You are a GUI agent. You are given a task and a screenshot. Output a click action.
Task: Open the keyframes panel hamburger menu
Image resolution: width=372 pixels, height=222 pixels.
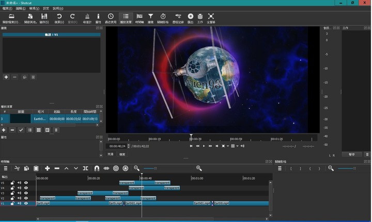[280, 168]
